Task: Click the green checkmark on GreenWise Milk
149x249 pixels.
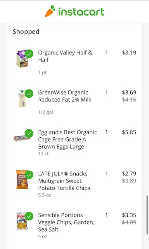Action: click(29, 94)
